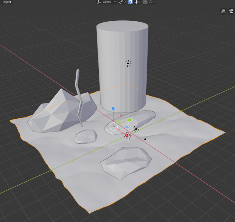
Task: Click the green Y-axis gizmo handle
Action: 129,120
